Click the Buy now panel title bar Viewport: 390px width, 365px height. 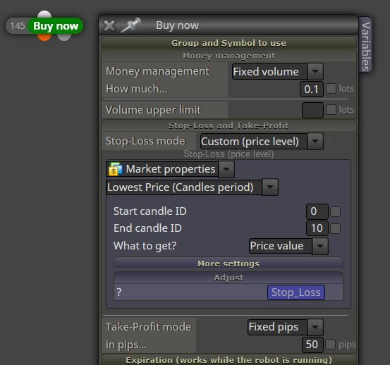coord(228,25)
